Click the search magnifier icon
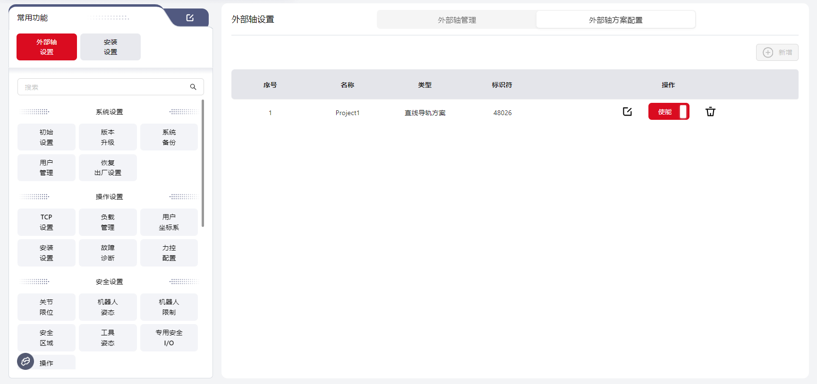The width and height of the screenshot is (817, 384). coord(193,87)
